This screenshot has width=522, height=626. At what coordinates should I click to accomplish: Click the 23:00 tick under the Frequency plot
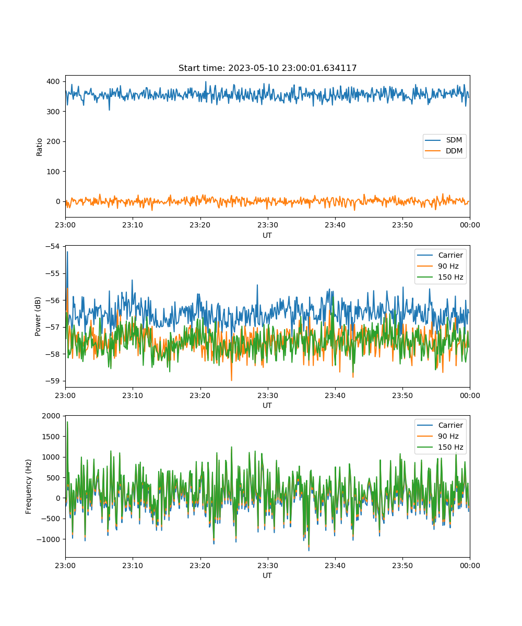(65, 565)
